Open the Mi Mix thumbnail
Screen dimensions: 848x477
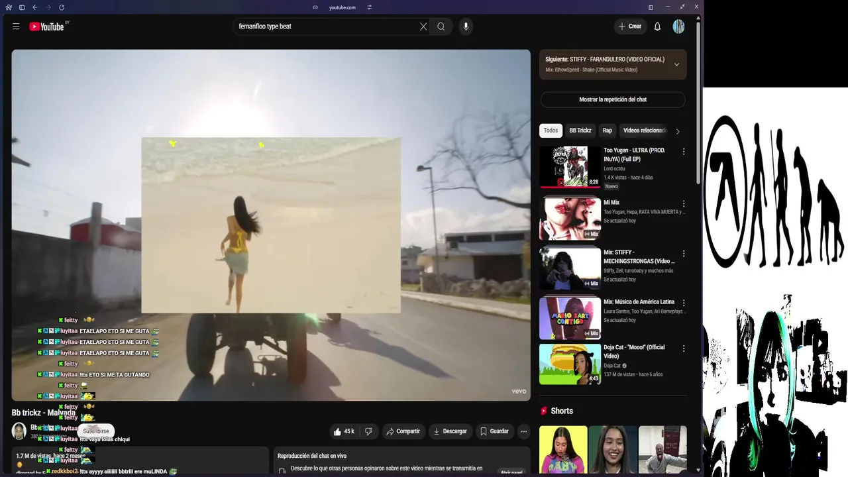[570, 219]
